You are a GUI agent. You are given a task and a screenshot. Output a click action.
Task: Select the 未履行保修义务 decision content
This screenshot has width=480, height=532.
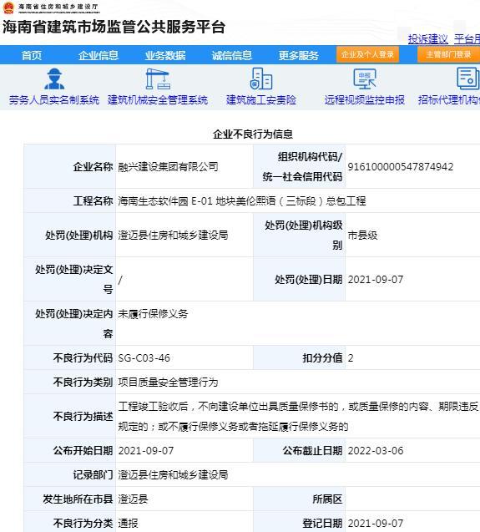153,313
